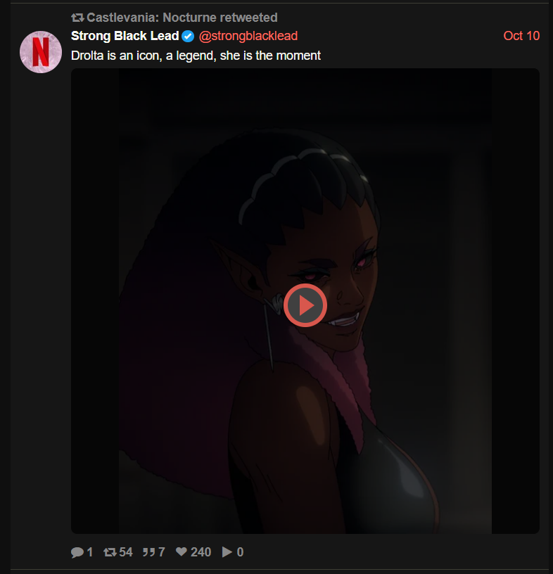Click the video view count 0
The image size is (553, 574).
coord(240,552)
